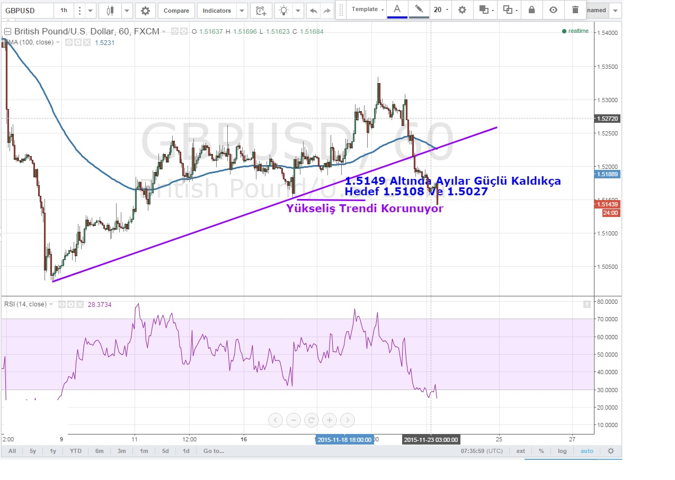Open font size 20 dropdown
Viewport: 675px width, 480px height.
[x=441, y=10]
